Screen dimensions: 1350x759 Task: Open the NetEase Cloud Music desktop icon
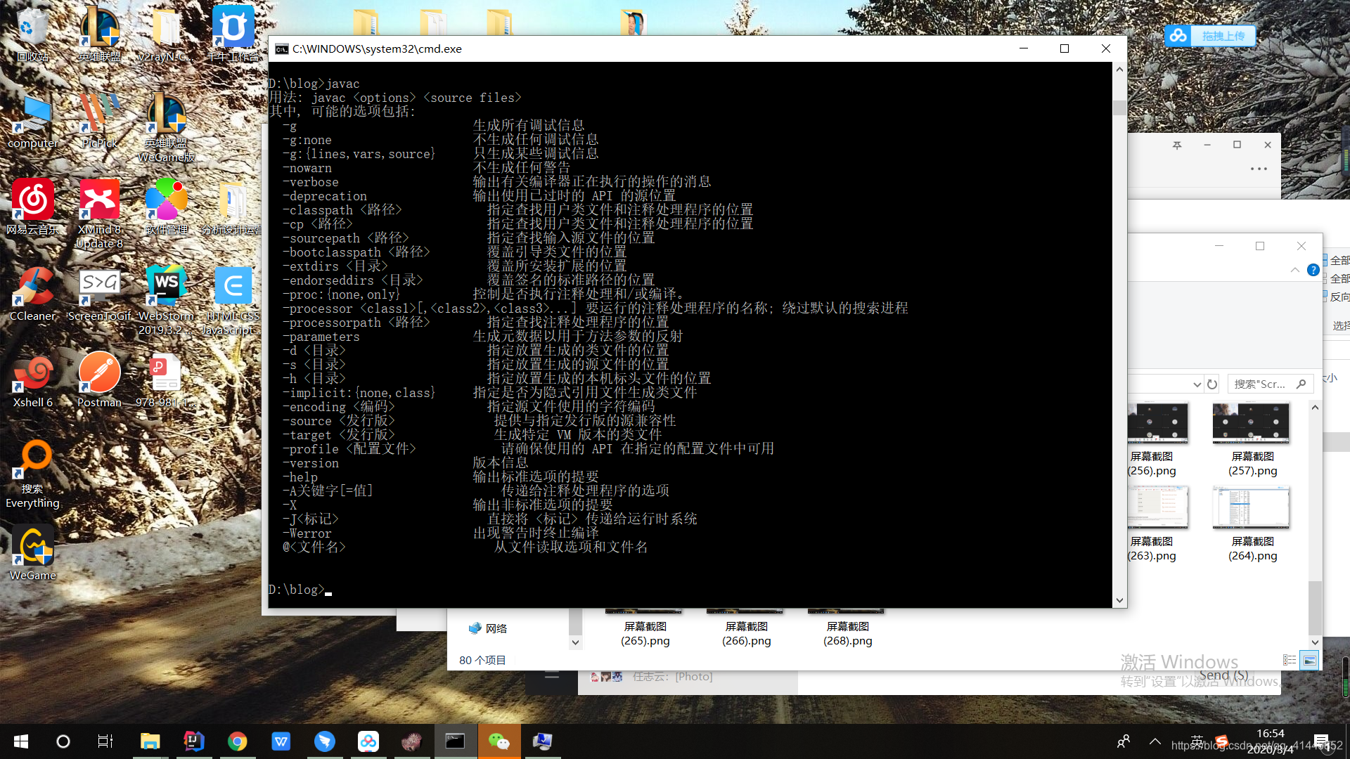(32, 200)
